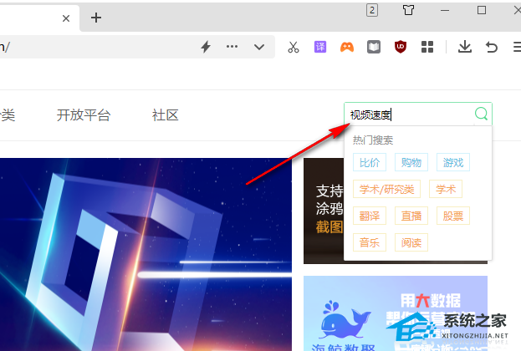Expand the address bar dropdown chevron
This screenshot has width=521, height=351.
click(259, 47)
